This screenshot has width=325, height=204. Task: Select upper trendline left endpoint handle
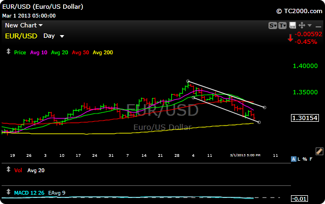click(x=188, y=81)
